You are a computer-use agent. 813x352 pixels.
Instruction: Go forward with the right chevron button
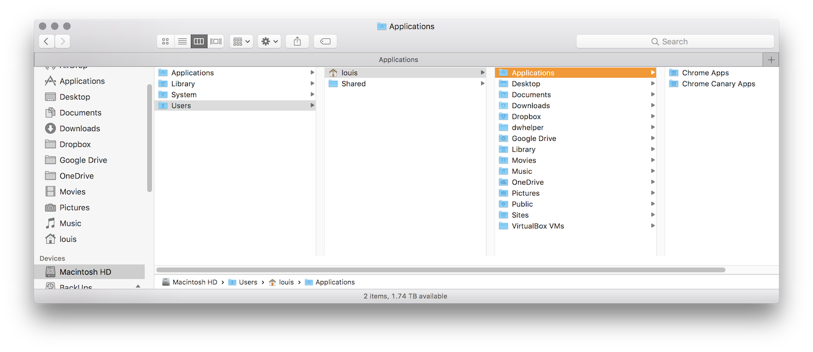pos(63,41)
